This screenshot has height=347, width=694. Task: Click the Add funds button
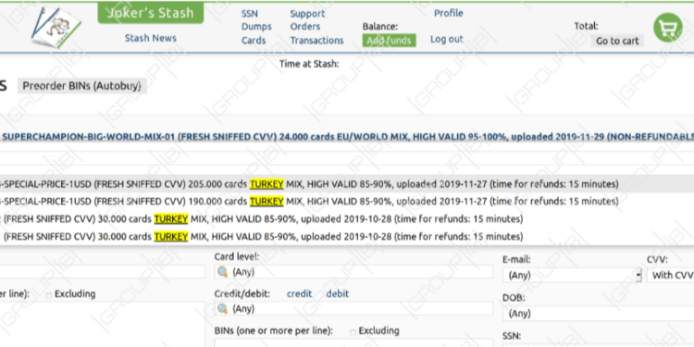click(x=389, y=41)
